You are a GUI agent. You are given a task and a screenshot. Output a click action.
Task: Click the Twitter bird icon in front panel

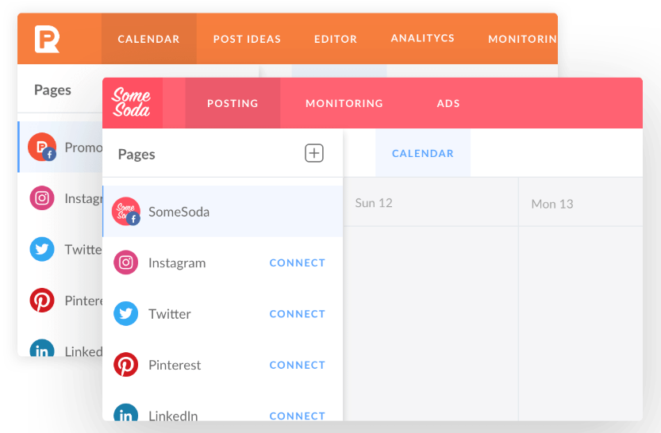click(x=125, y=313)
